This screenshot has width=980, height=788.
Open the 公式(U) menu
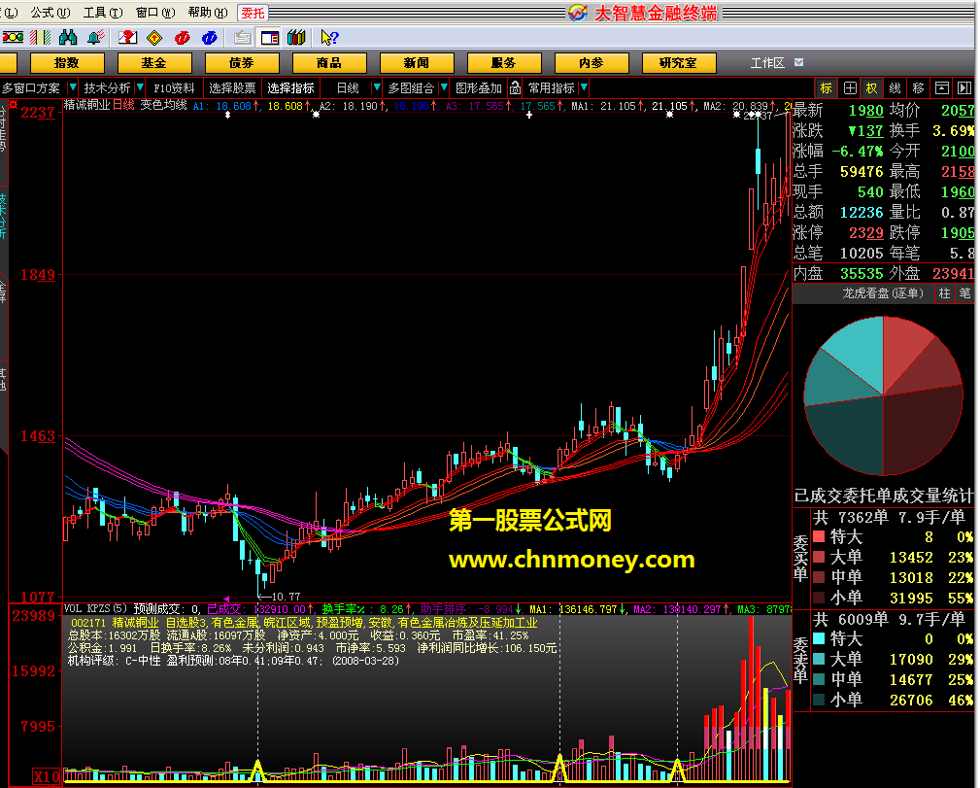point(50,13)
